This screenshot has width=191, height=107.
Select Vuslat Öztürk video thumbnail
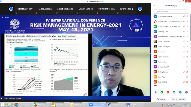click(x=86, y=9)
